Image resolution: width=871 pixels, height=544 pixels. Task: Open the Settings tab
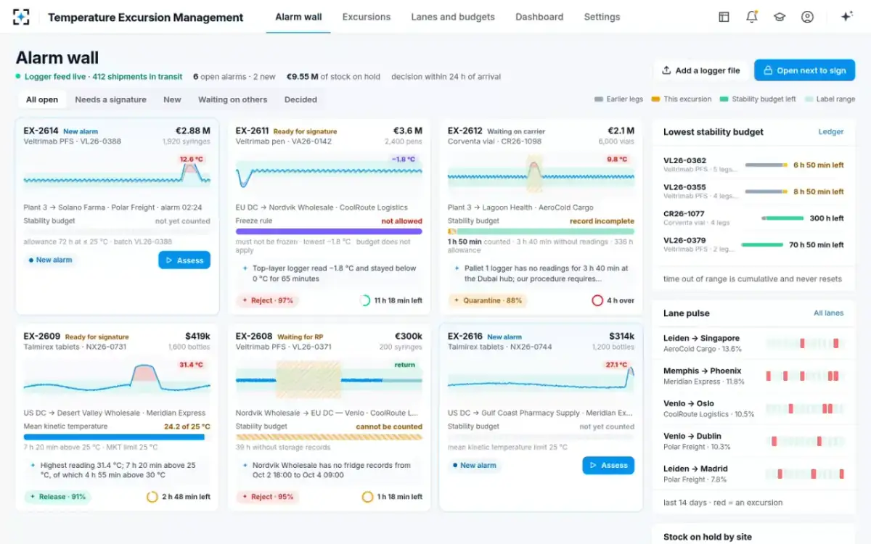click(x=602, y=17)
